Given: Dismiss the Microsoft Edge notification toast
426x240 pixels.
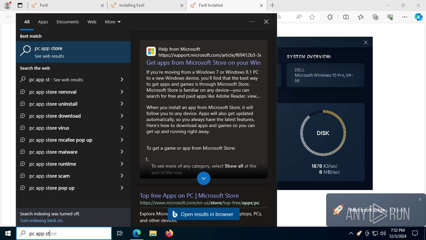Looking at the screenshot, I should 420,199.
